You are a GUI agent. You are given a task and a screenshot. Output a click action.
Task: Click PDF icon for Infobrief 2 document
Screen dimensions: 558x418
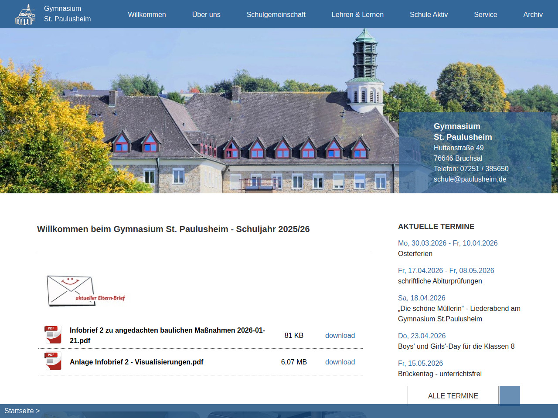53,335
